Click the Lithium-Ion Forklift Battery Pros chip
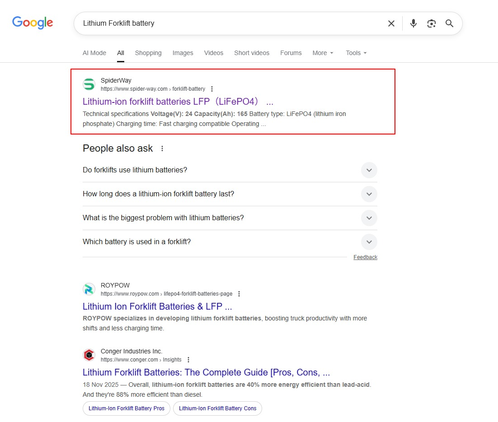This screenshot has height=422, width=498. tap(127, 408)
